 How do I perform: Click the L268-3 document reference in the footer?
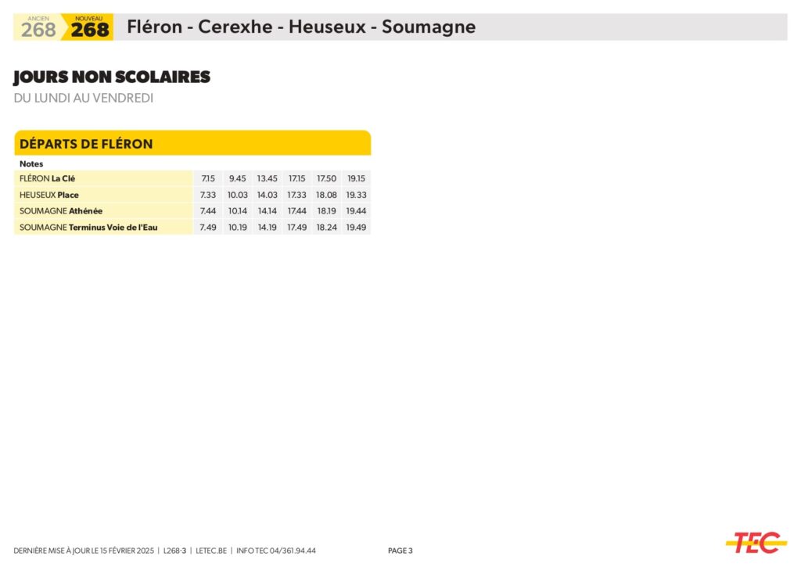tap(174, 551)
